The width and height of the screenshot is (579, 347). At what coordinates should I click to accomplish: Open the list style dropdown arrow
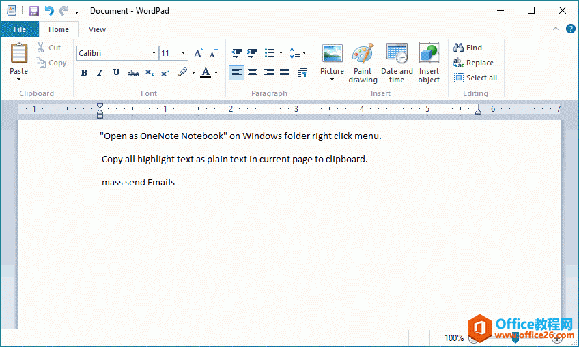click(x=281, y=53)
